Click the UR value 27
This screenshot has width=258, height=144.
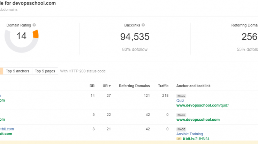108,96
